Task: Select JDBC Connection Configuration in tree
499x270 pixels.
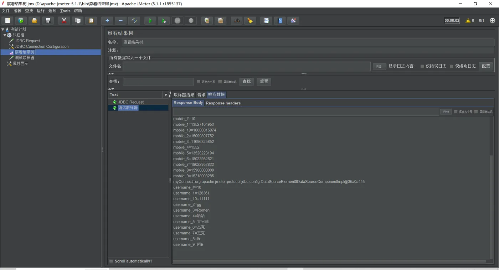Action: tap(42, 47)
